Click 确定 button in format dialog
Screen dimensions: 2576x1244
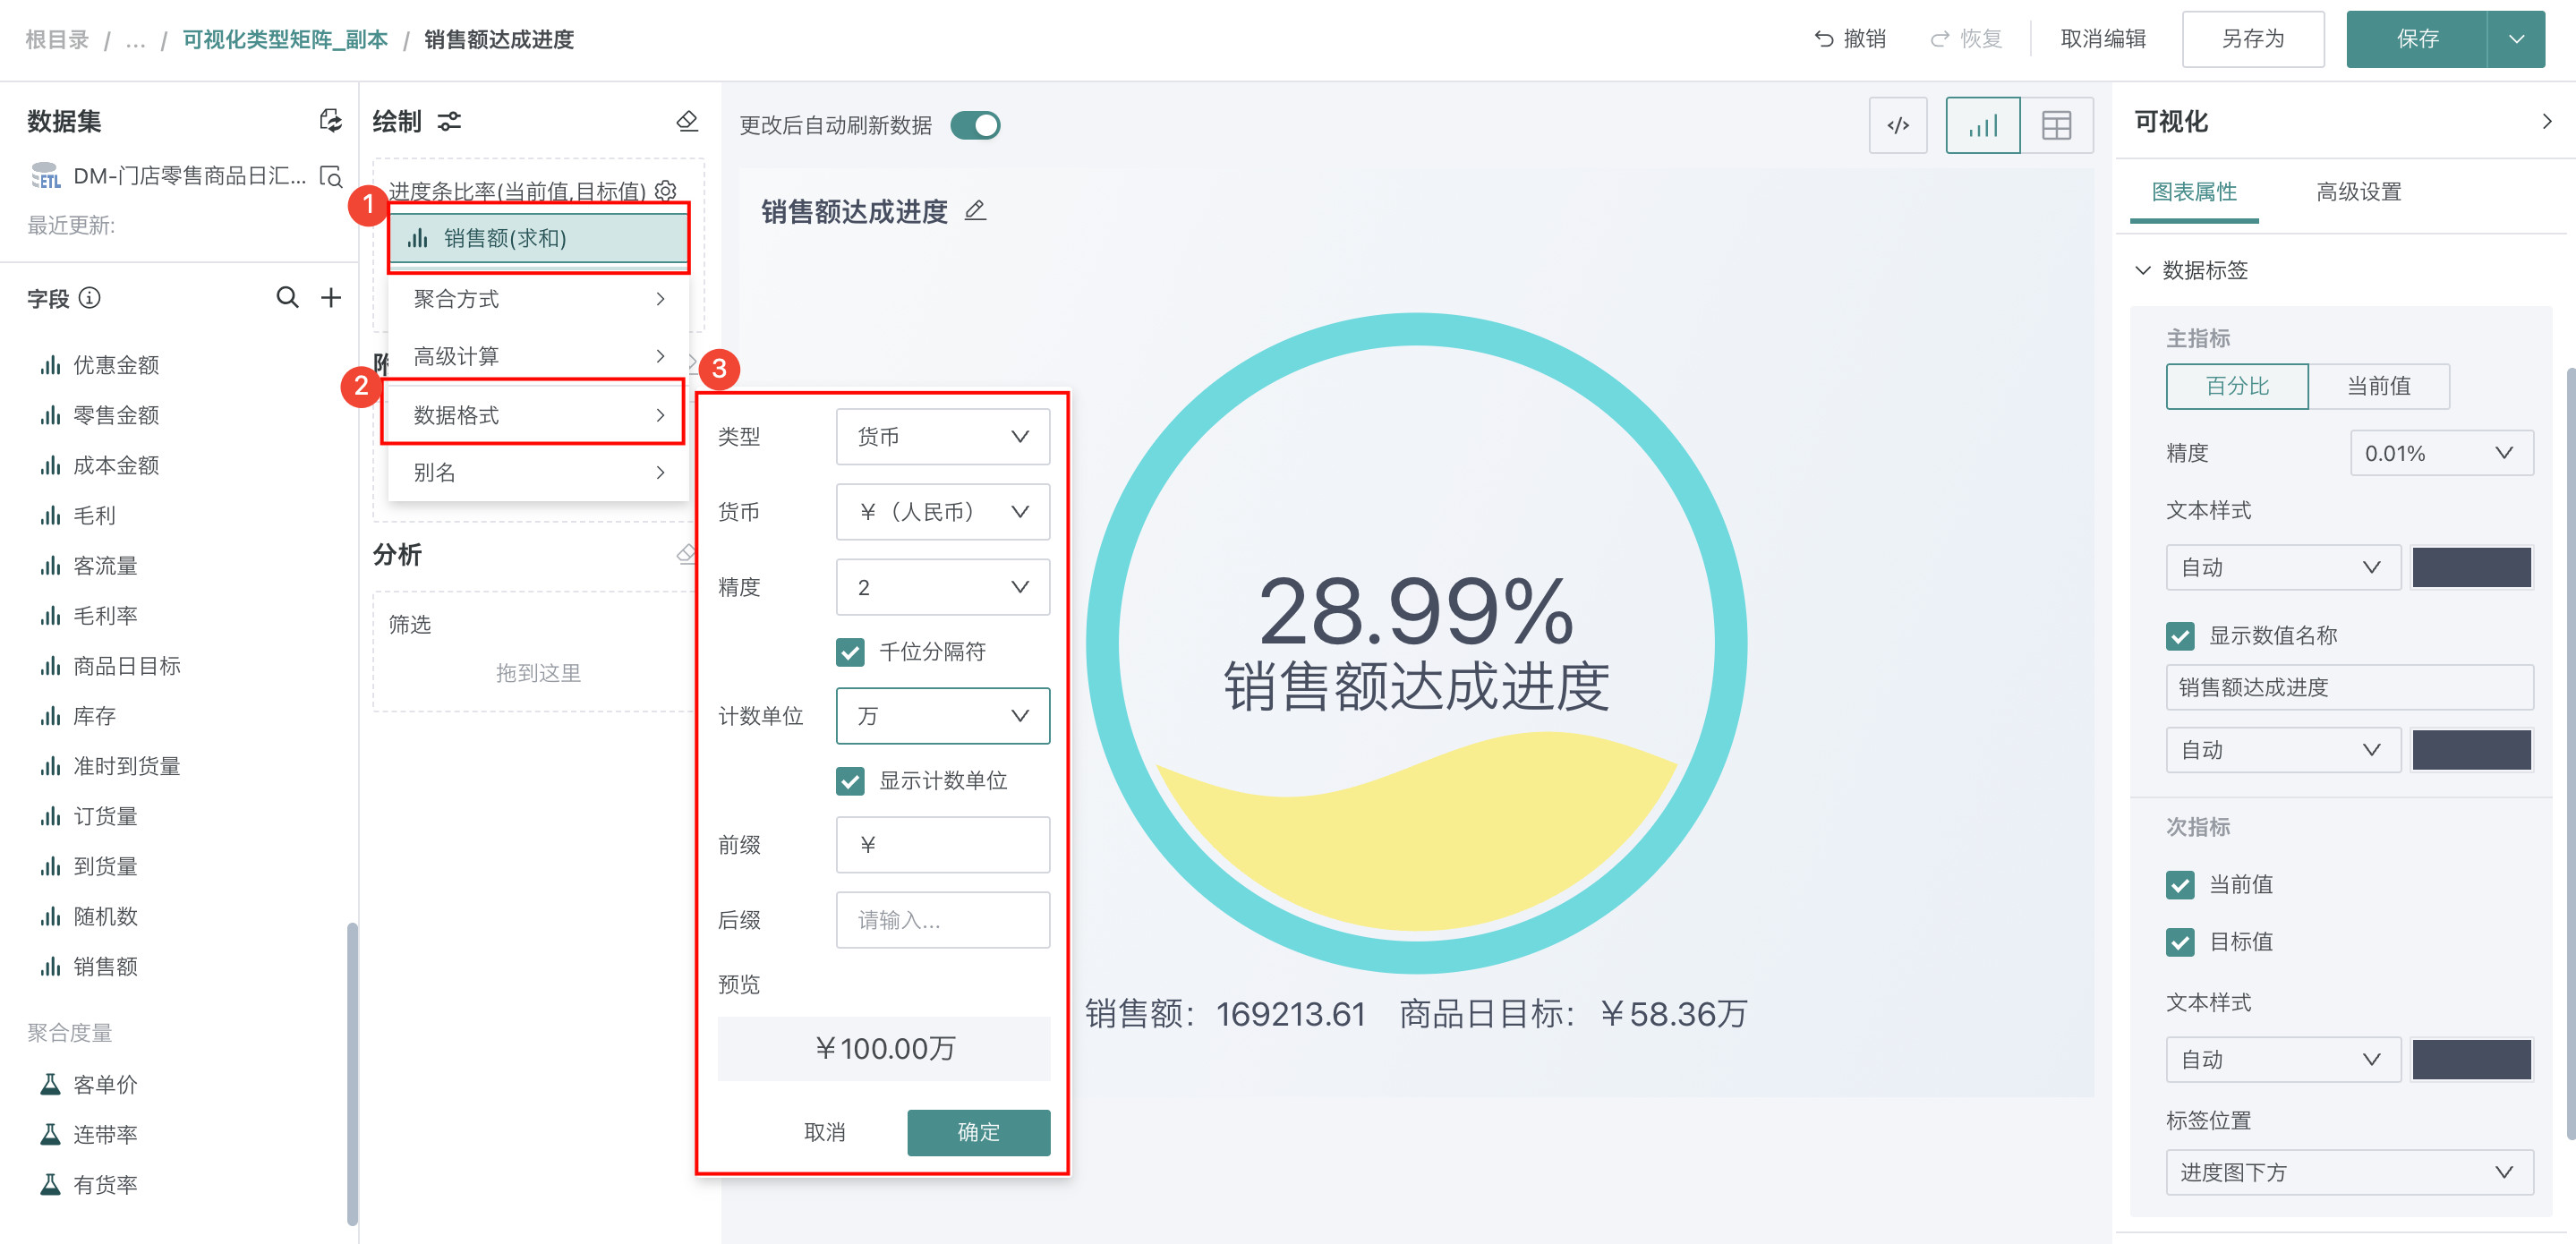978,1132
